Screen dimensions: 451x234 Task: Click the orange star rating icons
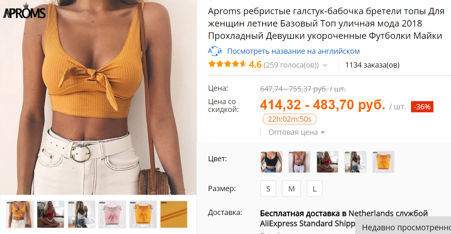click(x=227, y=64)
